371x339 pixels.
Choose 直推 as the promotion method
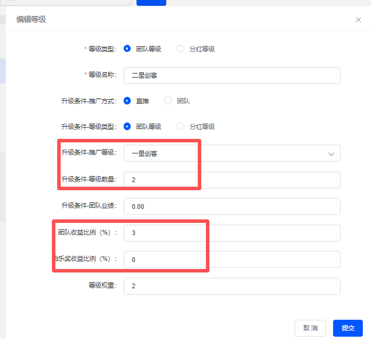tap(128, 101)
